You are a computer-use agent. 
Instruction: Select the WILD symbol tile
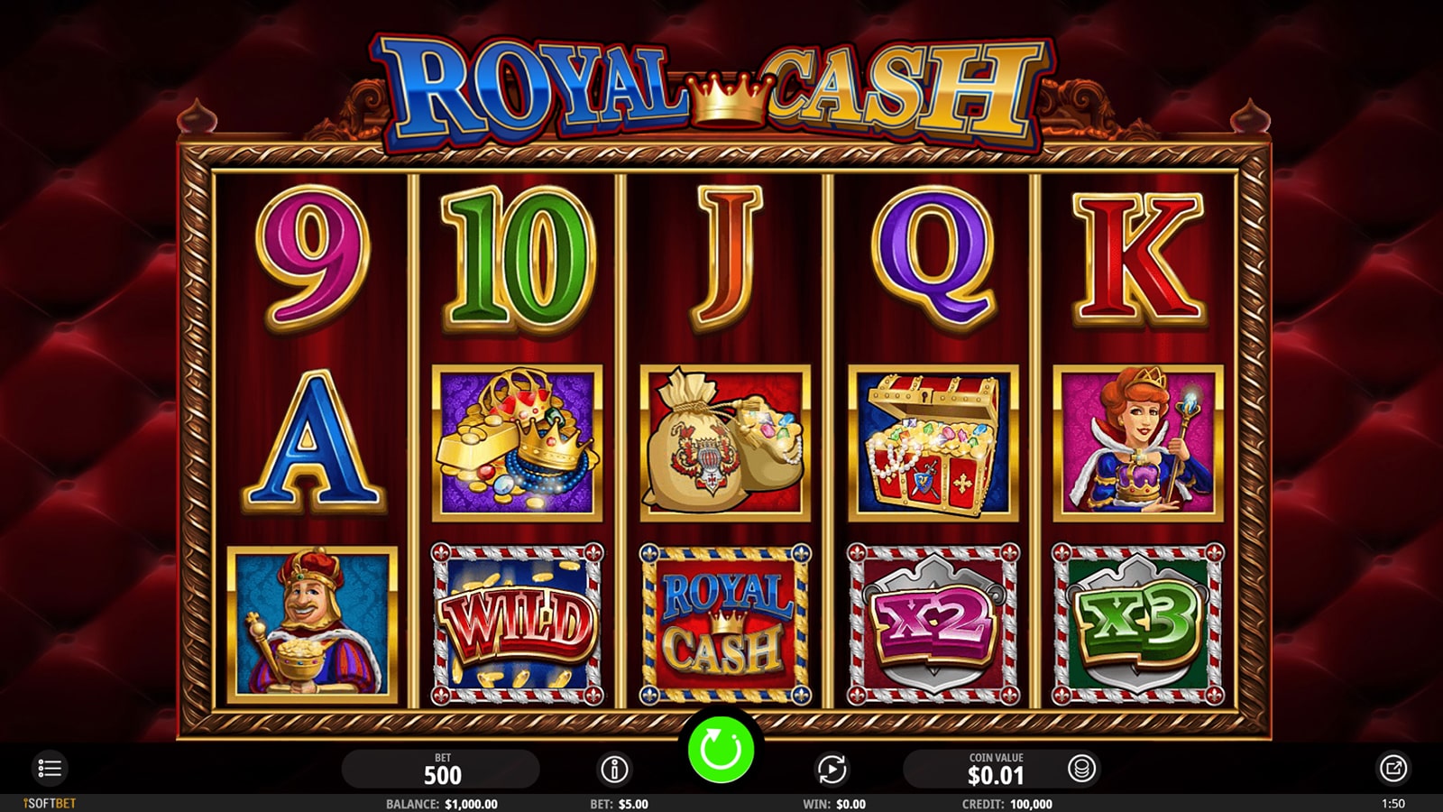517,624
